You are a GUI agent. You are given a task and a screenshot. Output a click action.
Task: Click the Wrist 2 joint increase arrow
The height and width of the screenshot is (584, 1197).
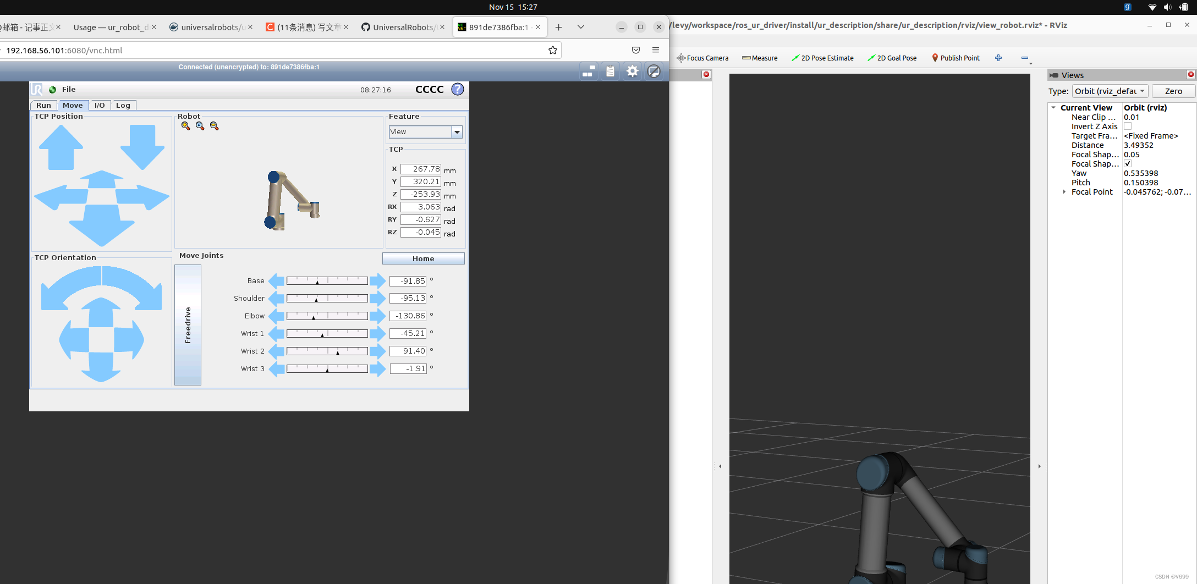pos(378,351)
